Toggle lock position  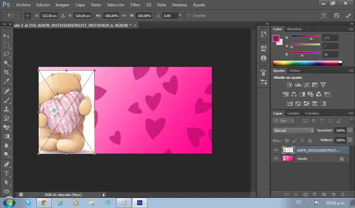click(x=302, y=140)
